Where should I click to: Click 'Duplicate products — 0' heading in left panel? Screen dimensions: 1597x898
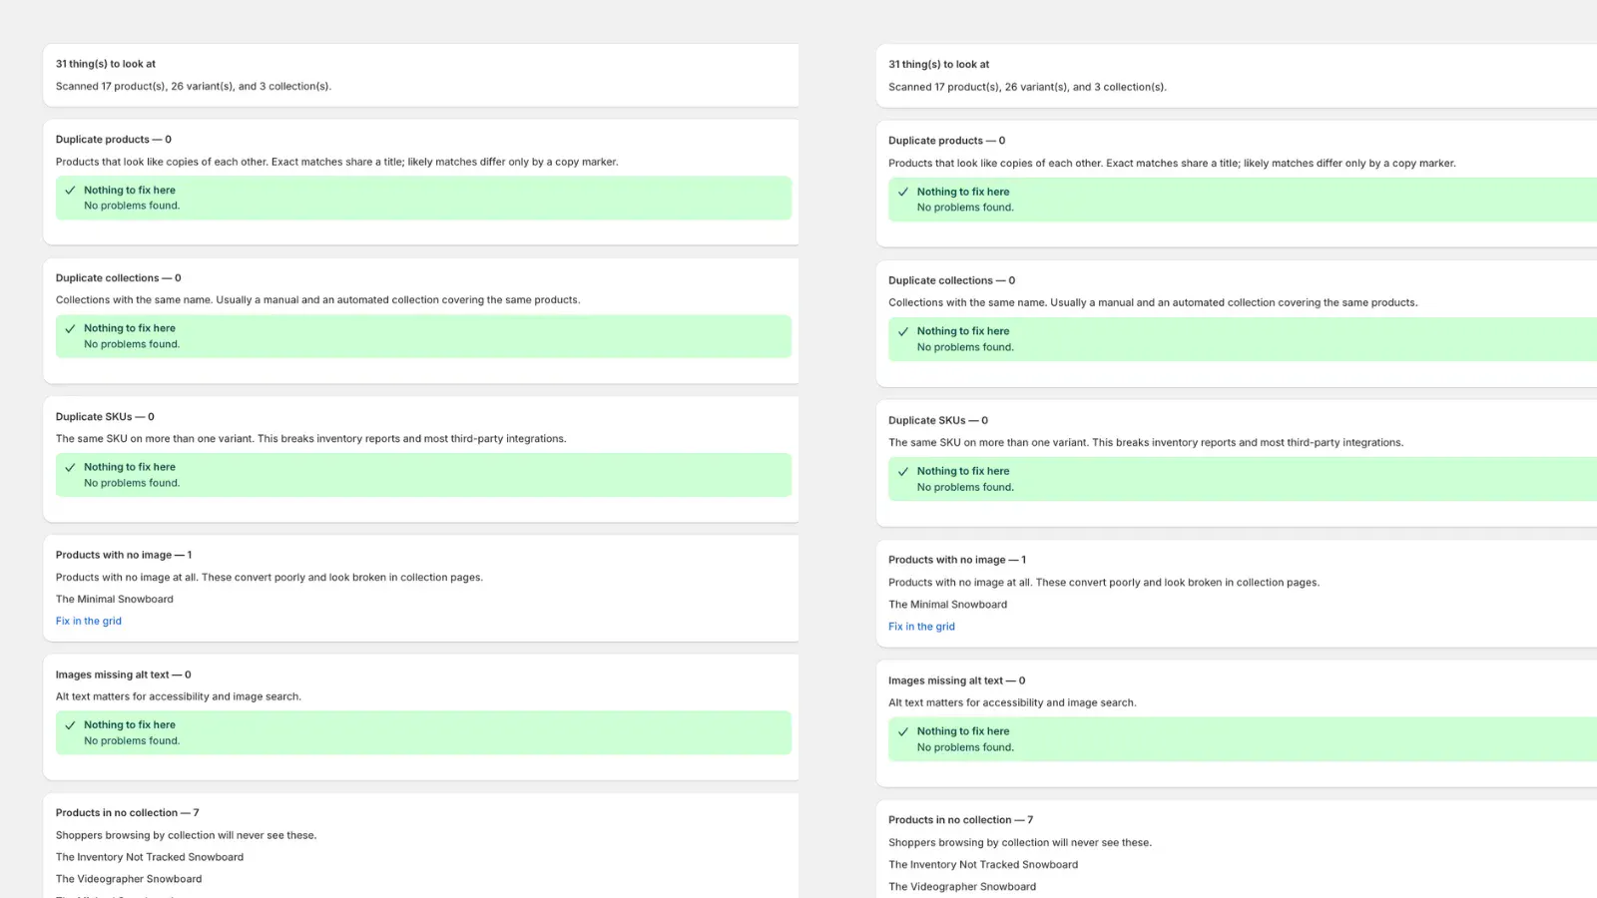coord(114,140)
